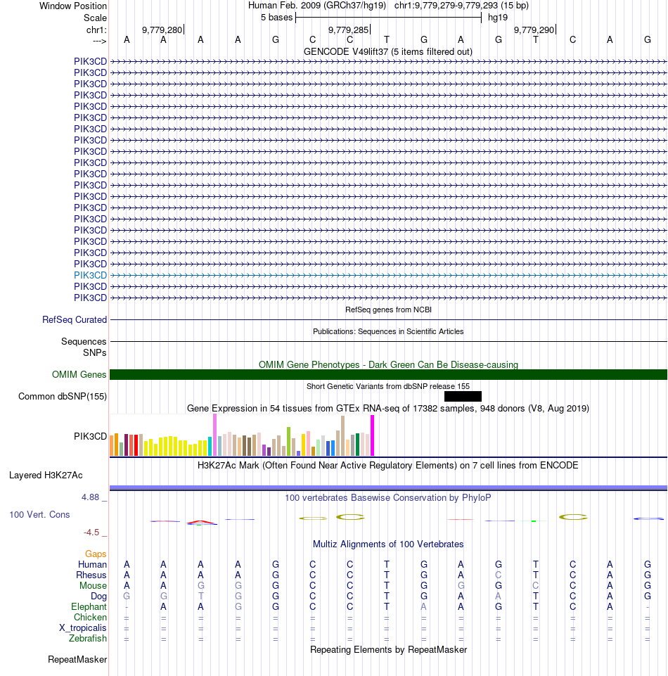
Task: Click the 4.88 PhyloP upper scale value
Action: pyautogui.click(x=91, y=497)
